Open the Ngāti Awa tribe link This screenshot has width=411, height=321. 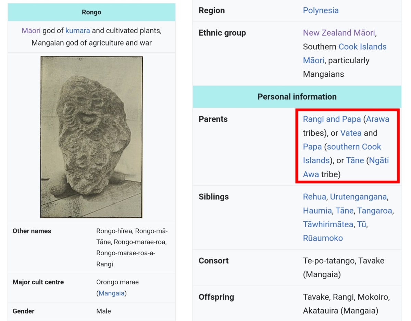coord(346,167)
